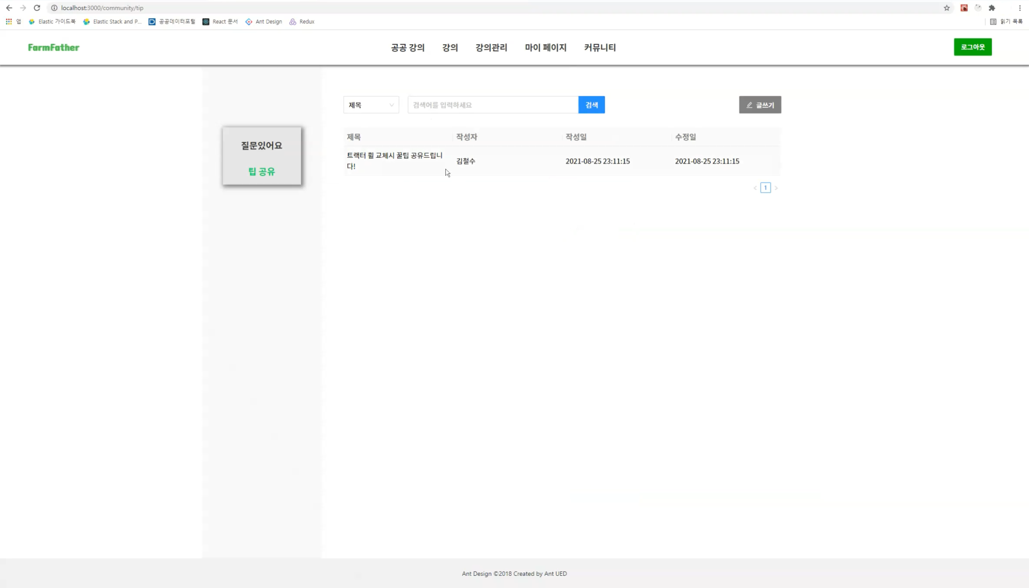Select 팁 공유 sidebar tab
This screenshot has height=588, width=1029.
tap(262, 171)
